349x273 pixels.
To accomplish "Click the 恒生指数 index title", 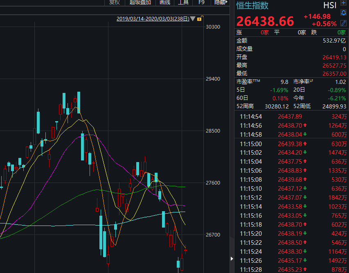I will 252,6.
